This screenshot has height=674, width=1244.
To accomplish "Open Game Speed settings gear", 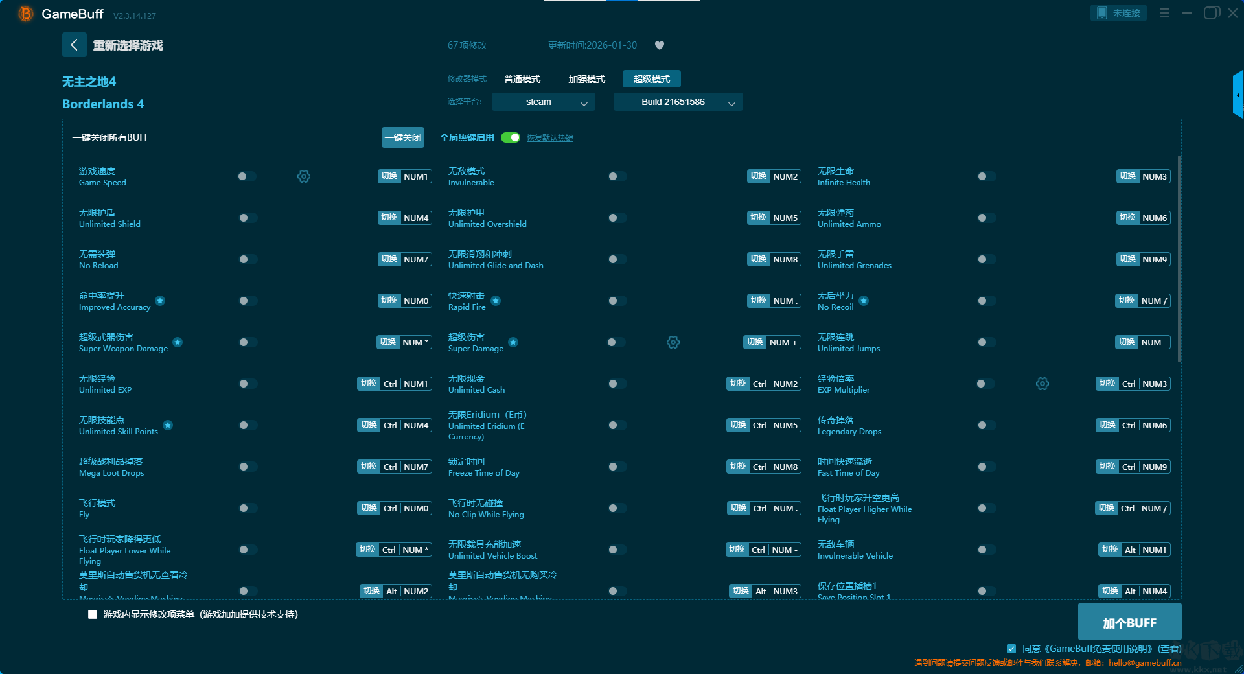I will (304, 176).
